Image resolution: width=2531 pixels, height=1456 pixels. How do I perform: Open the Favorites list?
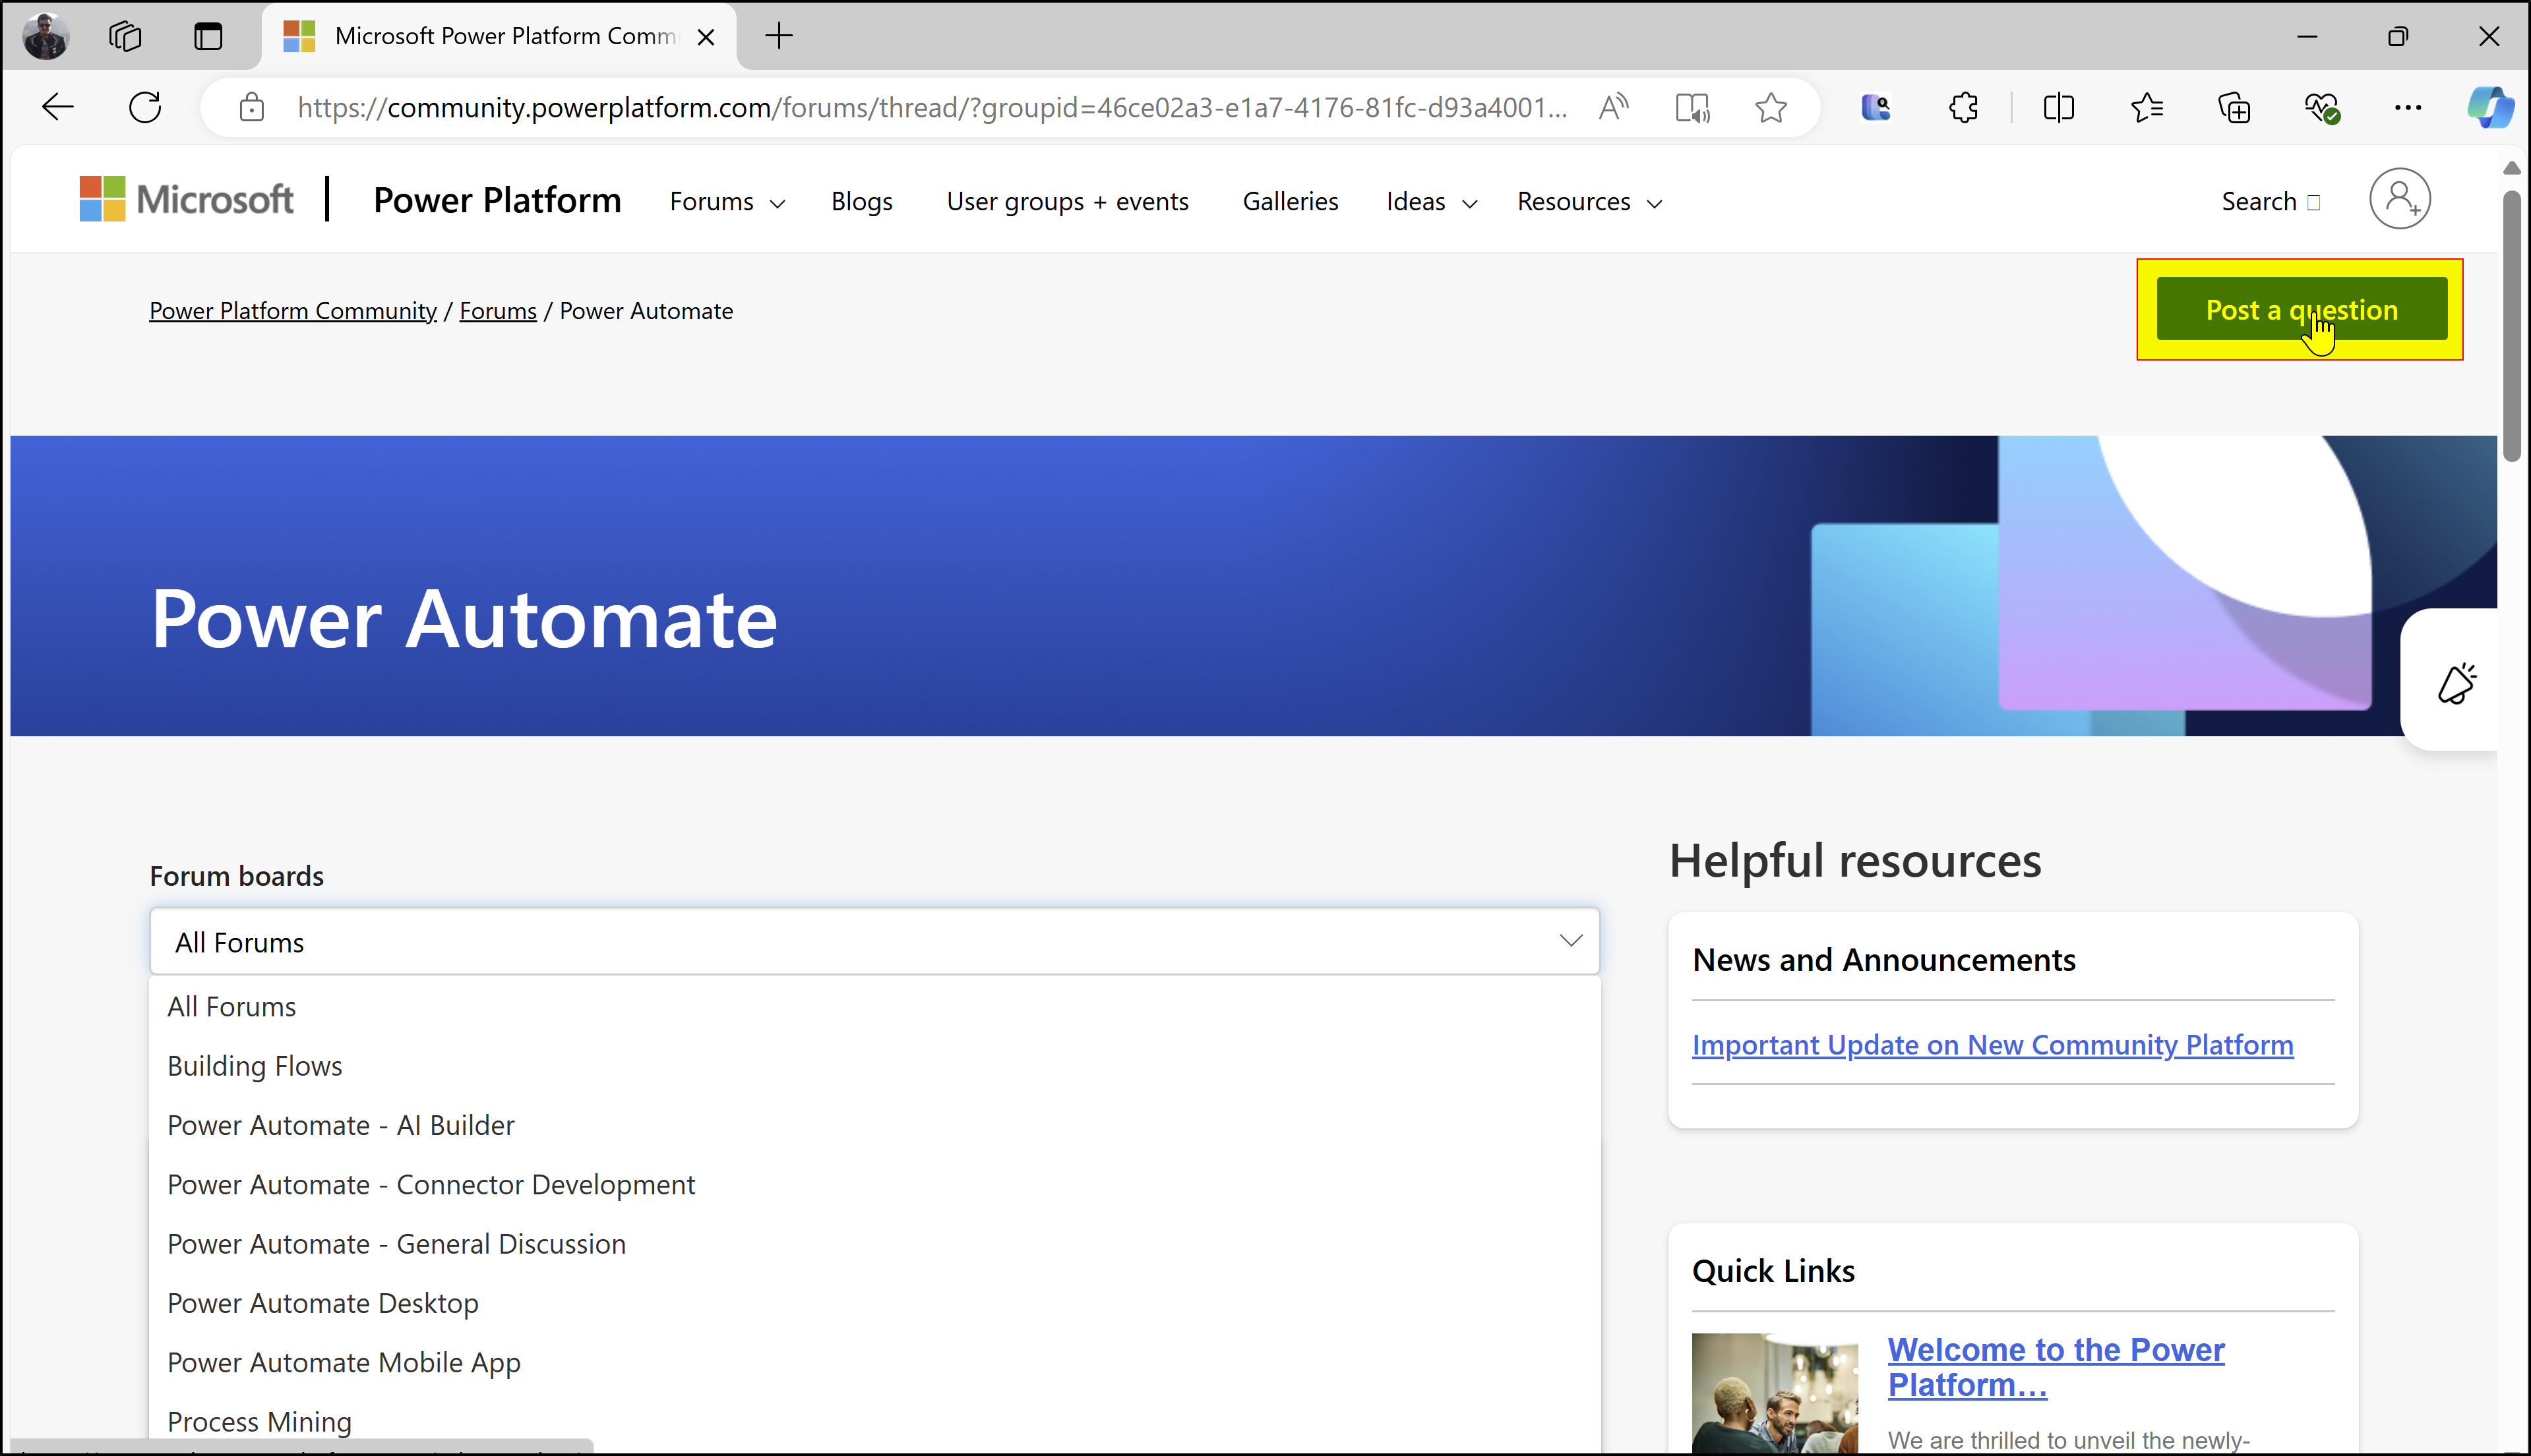pos(2147,107)
